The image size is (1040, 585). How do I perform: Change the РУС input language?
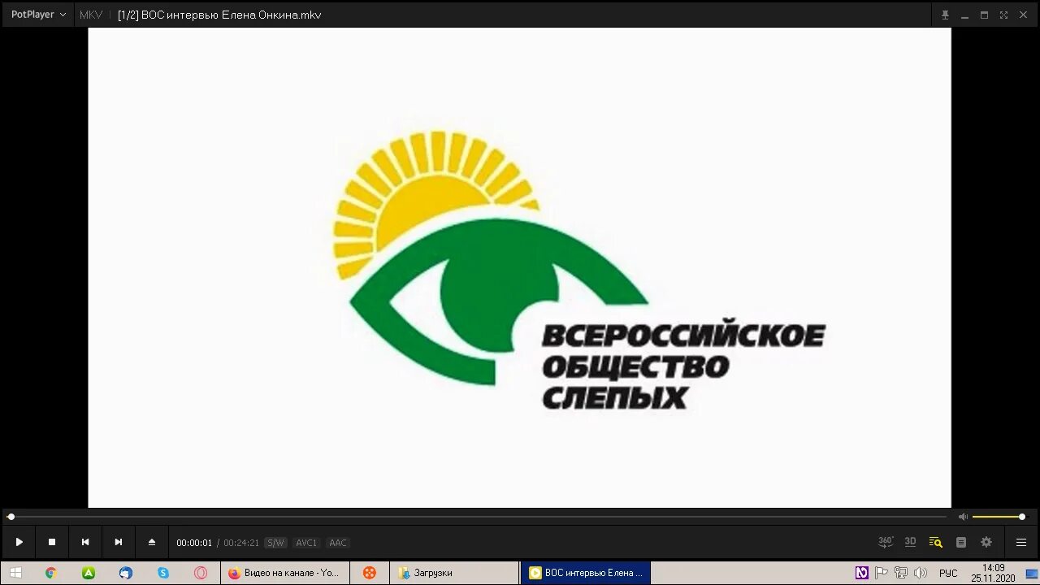948,574
